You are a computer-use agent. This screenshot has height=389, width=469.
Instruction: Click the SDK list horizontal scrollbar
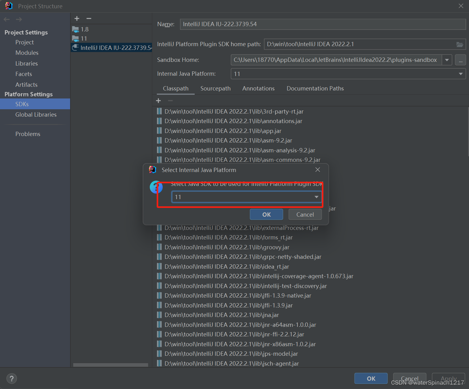click(111, 365)
